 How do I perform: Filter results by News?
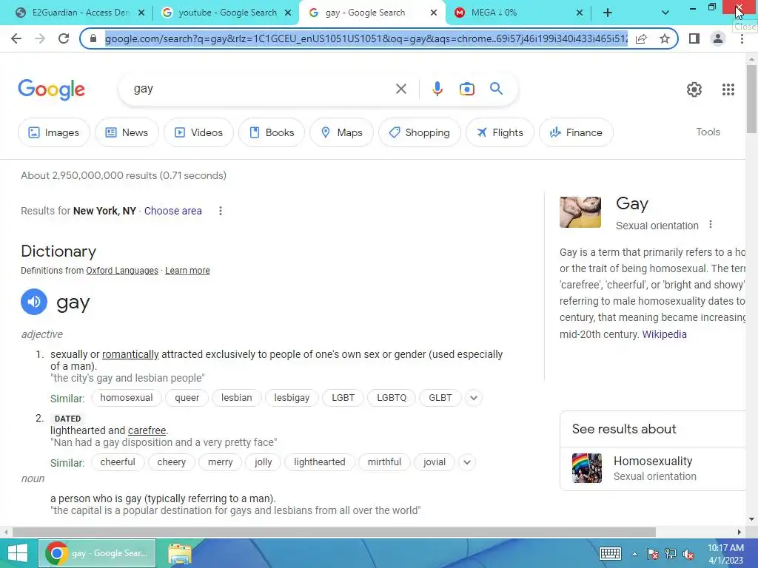[127, 132]
